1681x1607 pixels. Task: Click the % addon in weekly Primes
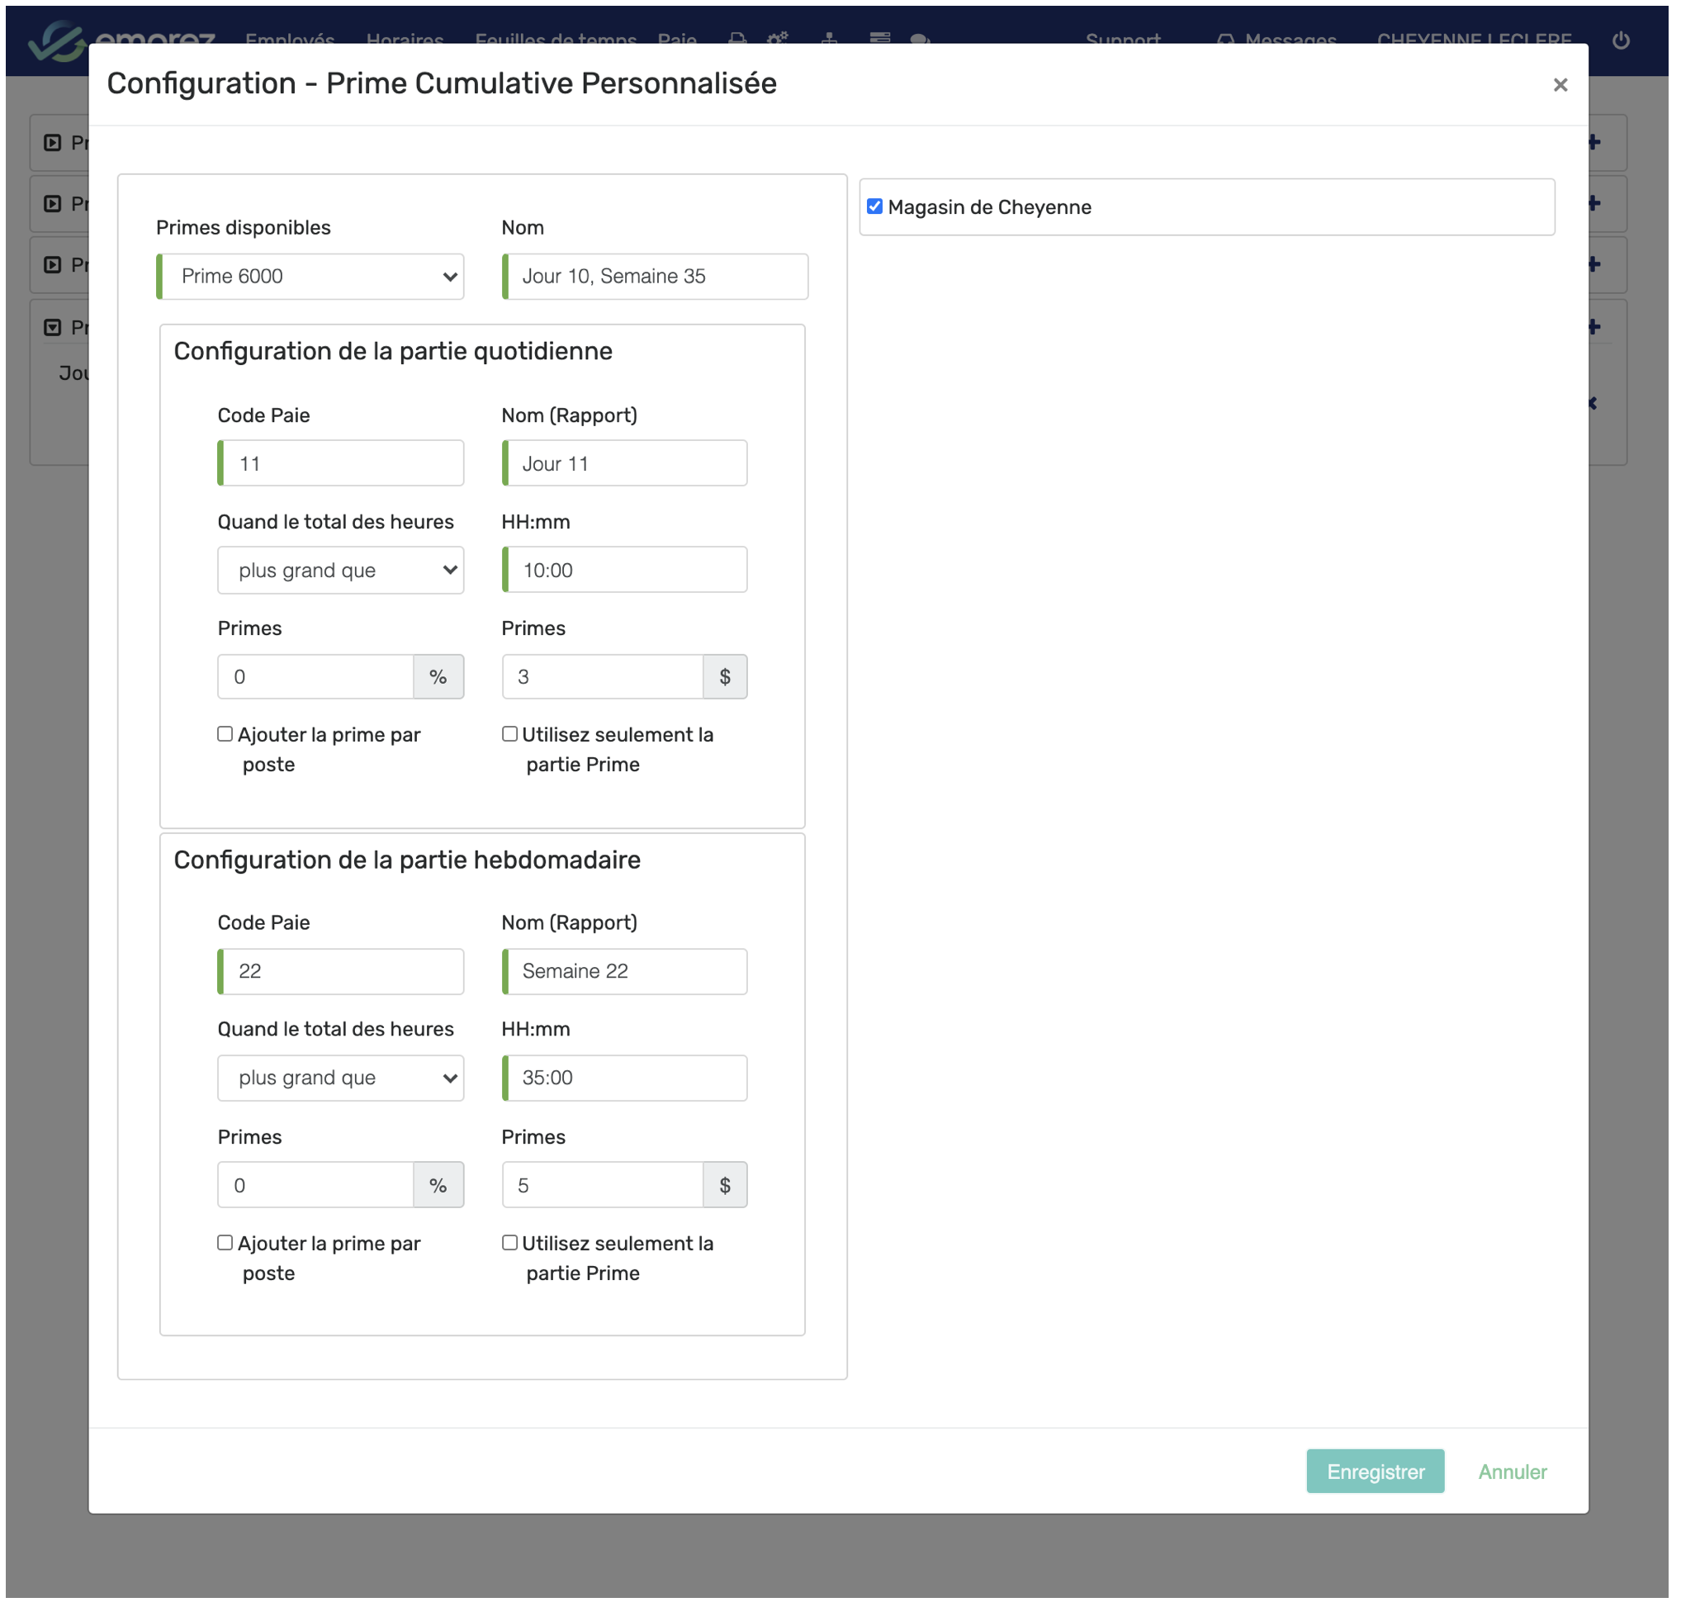[438, 1185]
